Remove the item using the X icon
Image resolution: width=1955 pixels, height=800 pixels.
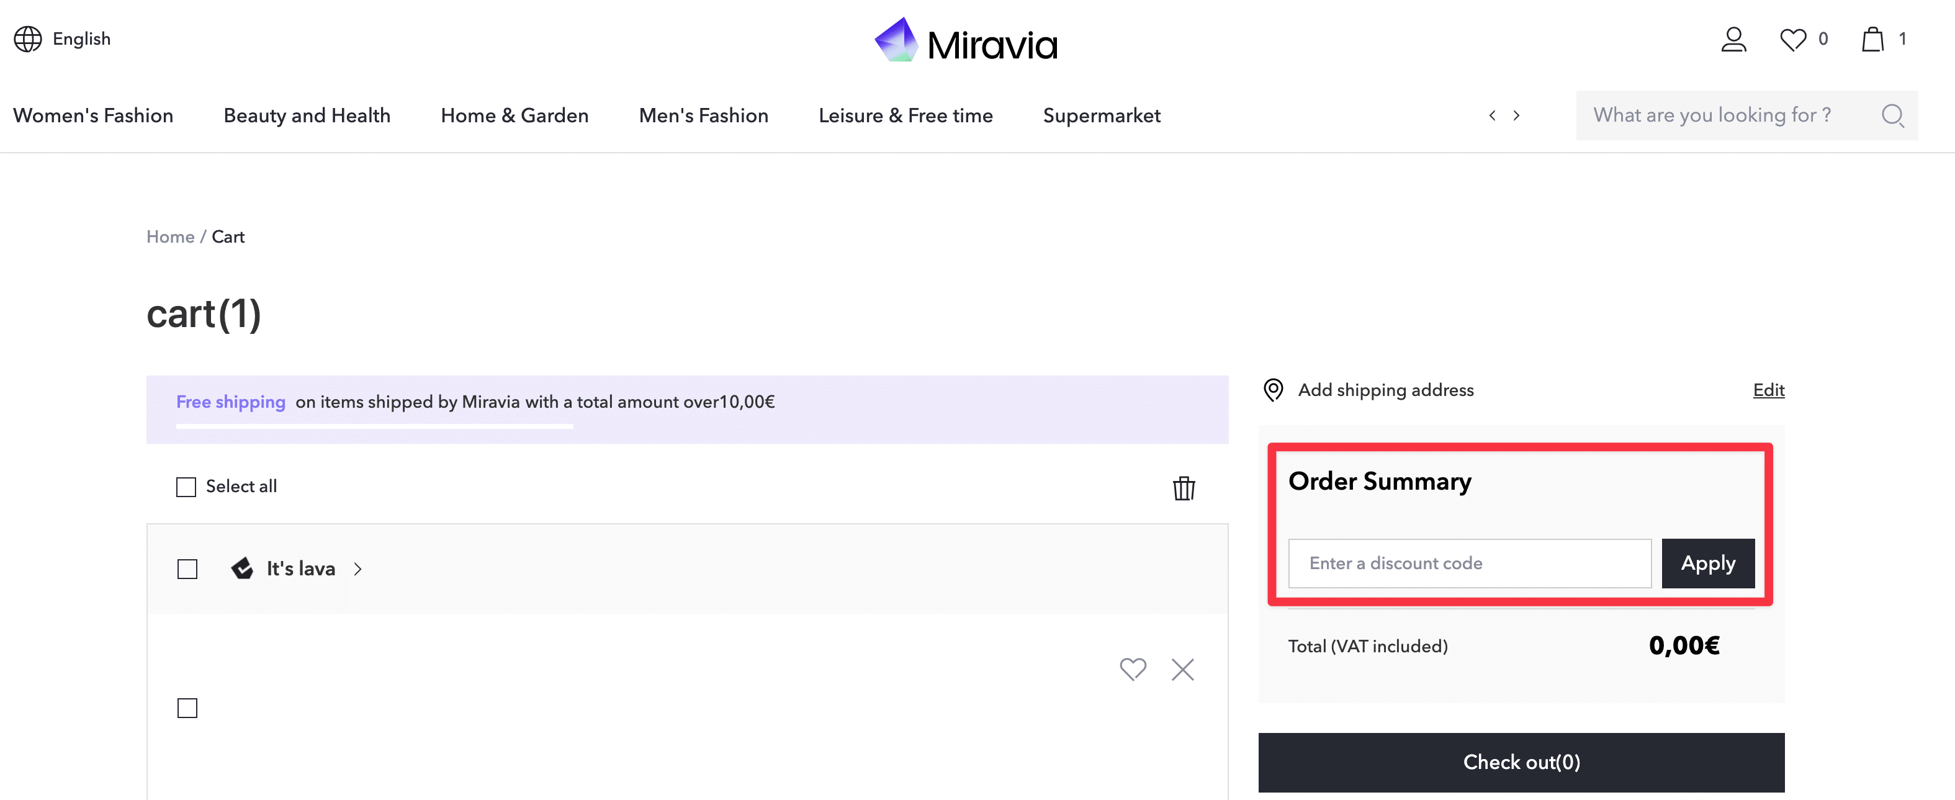pos(1182,670)
